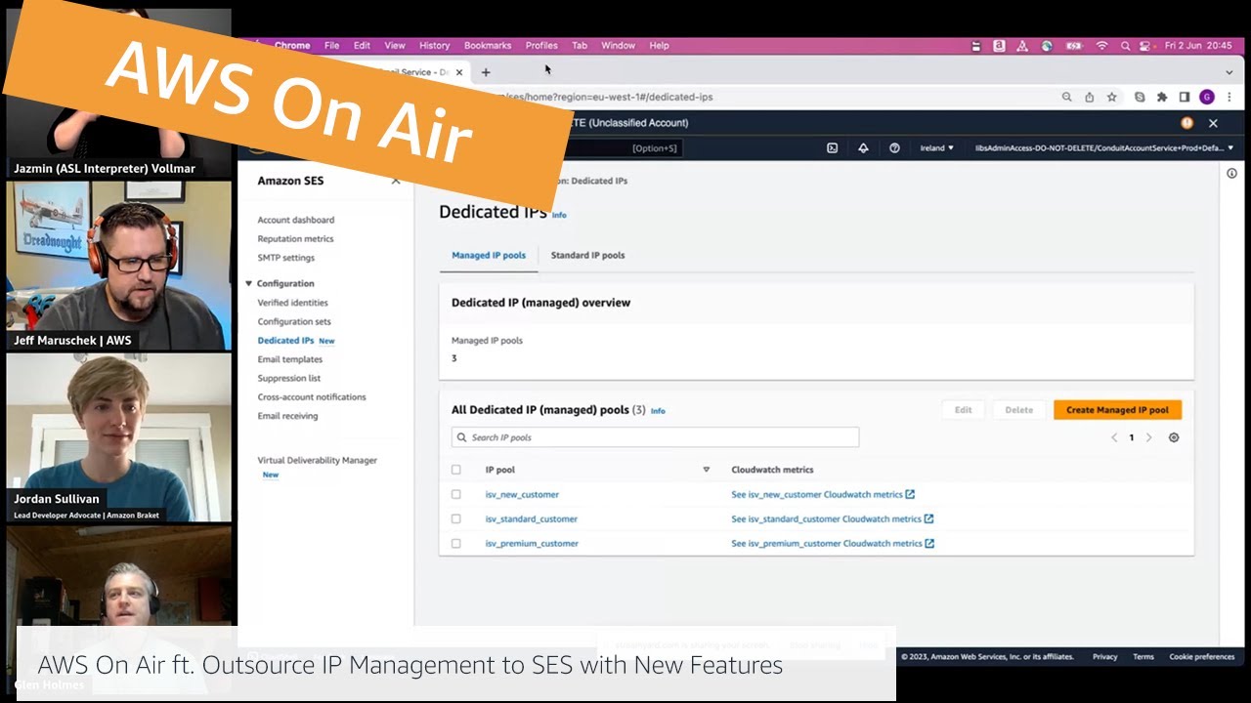Open the Ireland region dropdown
Image resolution: width=1251 pixels, height=703 pixels.
[936, 148]
